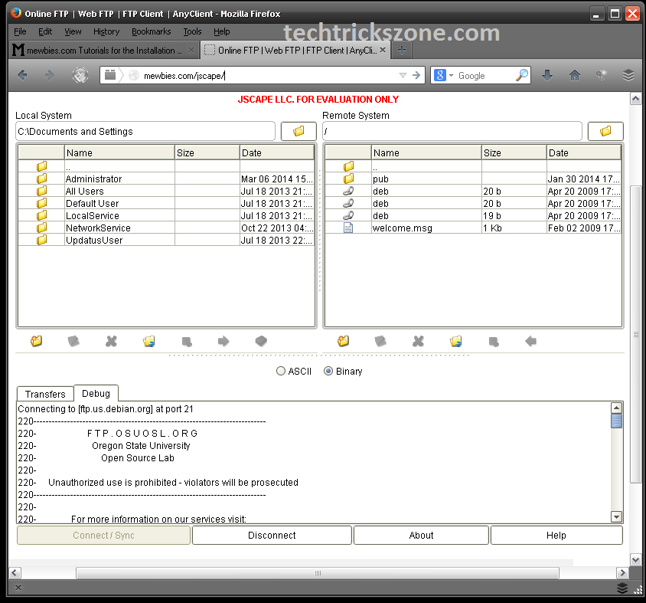The width and height of the screenshot is (646, 603).
Task: Browse local system with folder button
Action: point(299,131)
